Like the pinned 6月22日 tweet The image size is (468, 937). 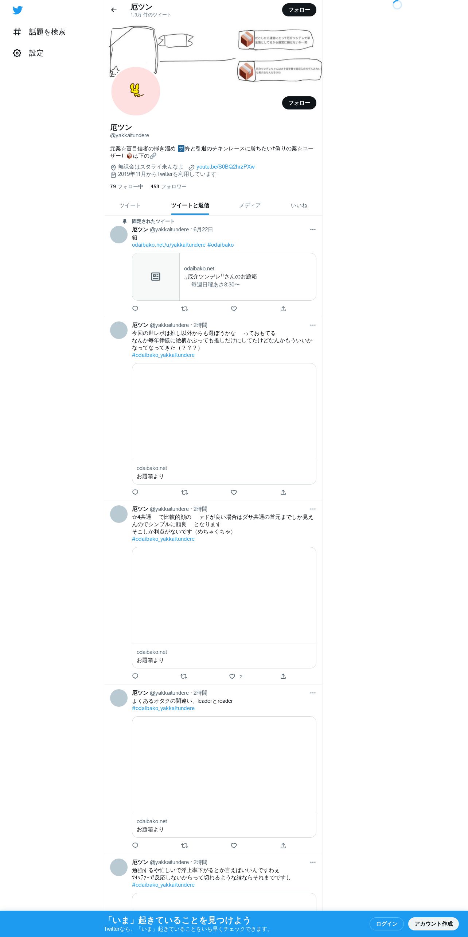point(234,309)
